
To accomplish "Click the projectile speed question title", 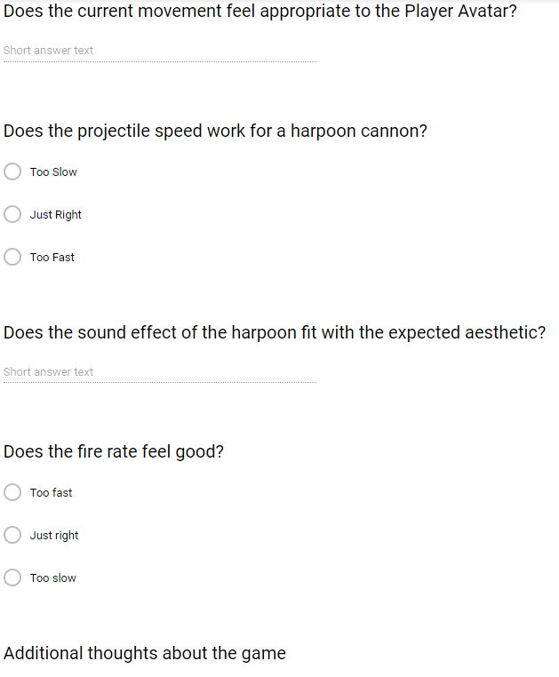I will pos(215,131).
